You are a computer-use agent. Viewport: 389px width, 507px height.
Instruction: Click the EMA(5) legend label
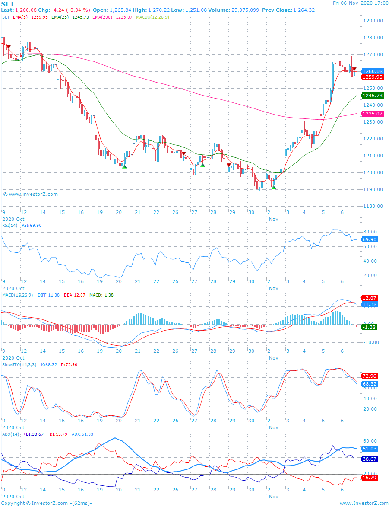pyautogui.click(x=21, y=17)
